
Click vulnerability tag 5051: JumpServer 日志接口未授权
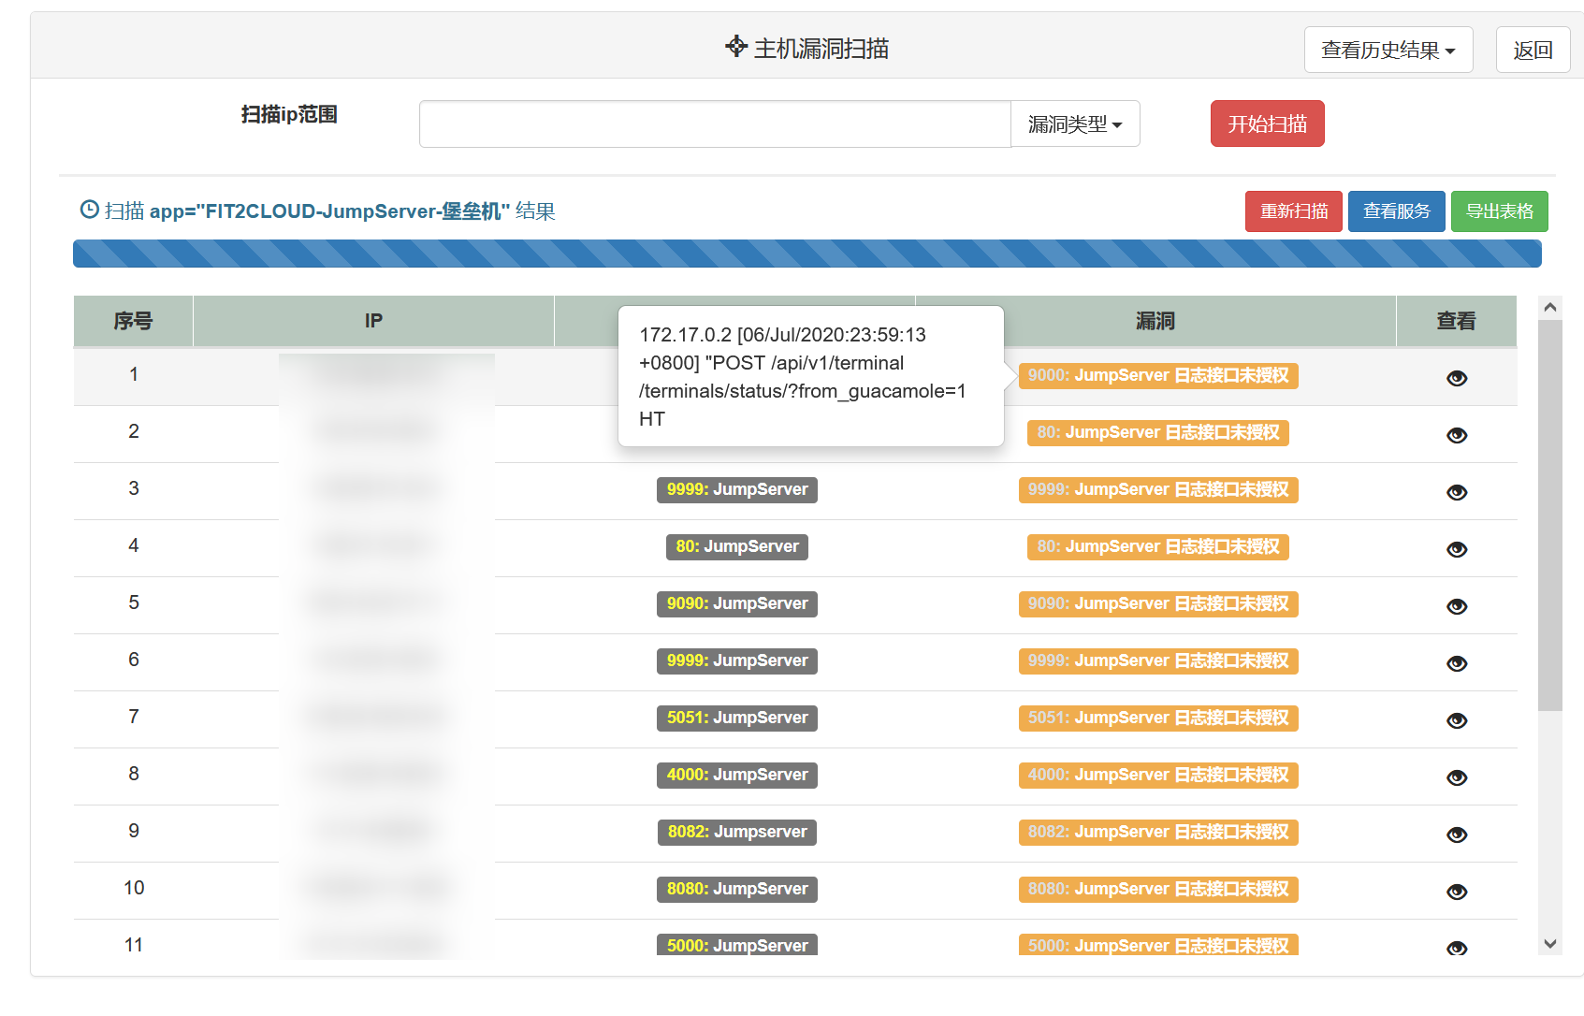point(1158,718)
